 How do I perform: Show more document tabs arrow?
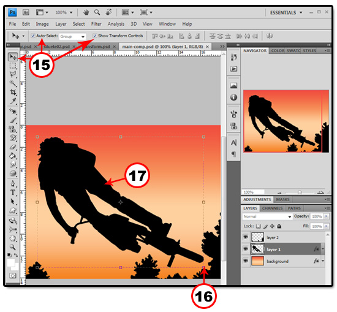(x=222, y=47)
